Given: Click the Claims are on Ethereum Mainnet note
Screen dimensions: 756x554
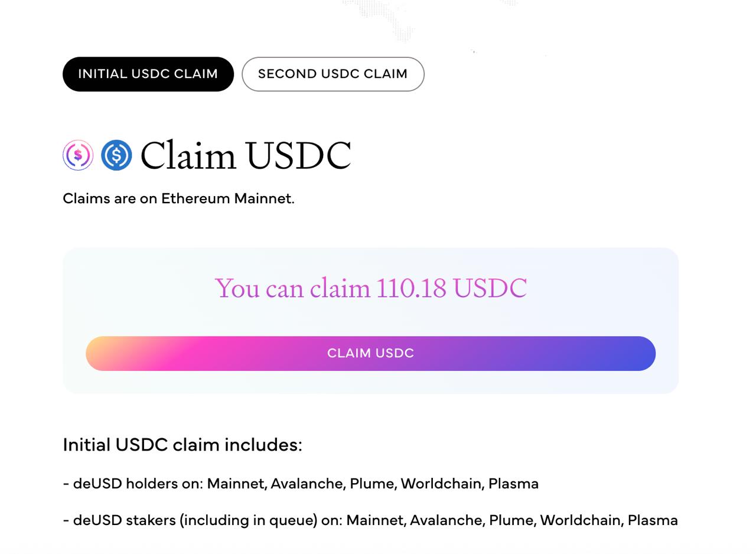Looking at the screenshot, I should 178,198.
